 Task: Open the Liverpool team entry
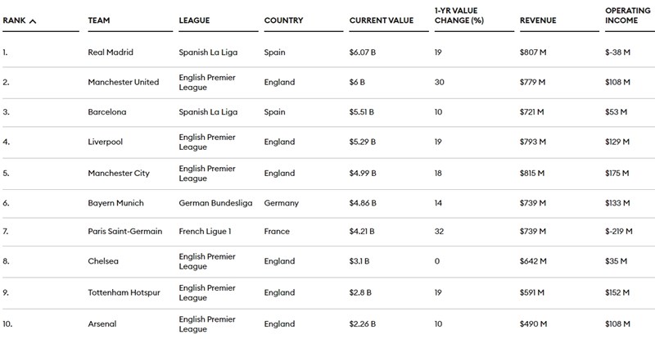click(x=105, y=142)
